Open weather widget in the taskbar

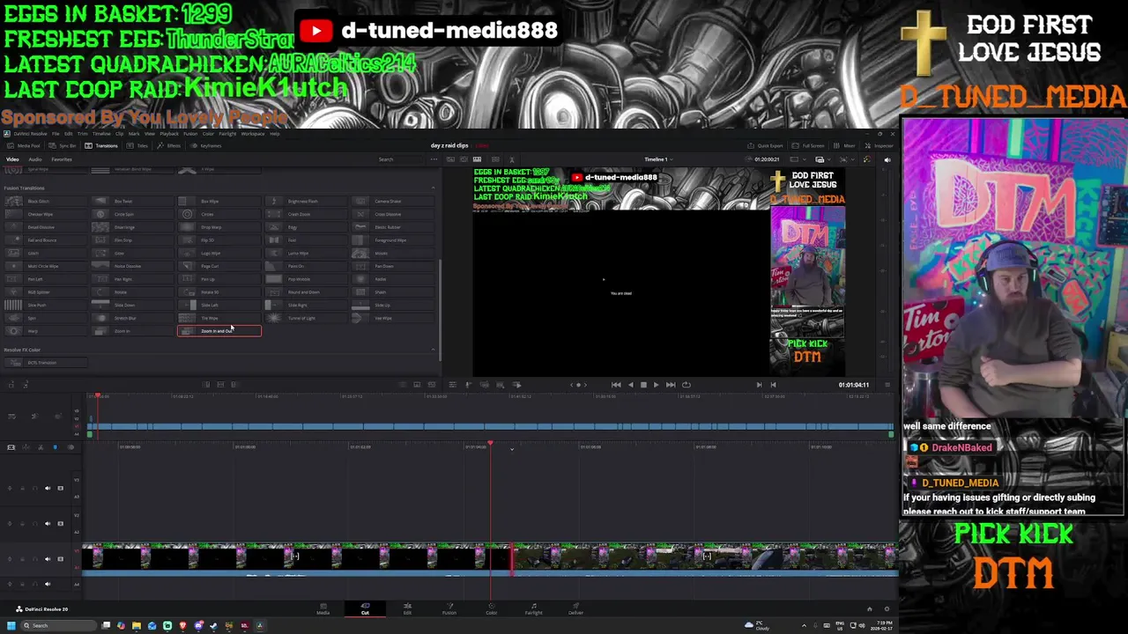tap(755, 626)
